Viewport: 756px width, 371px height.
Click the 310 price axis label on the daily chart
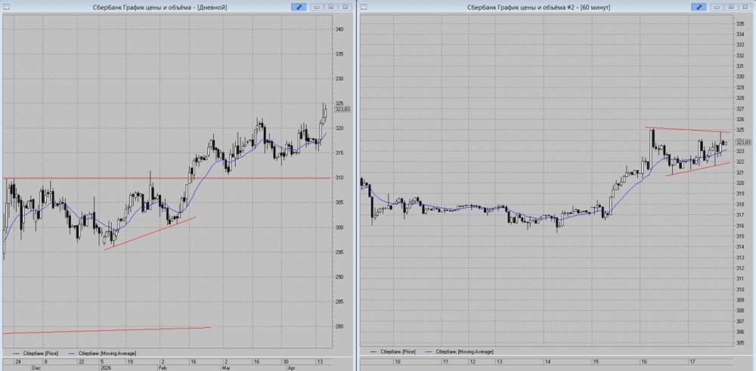pyautogui.click(x=339, y=178)
